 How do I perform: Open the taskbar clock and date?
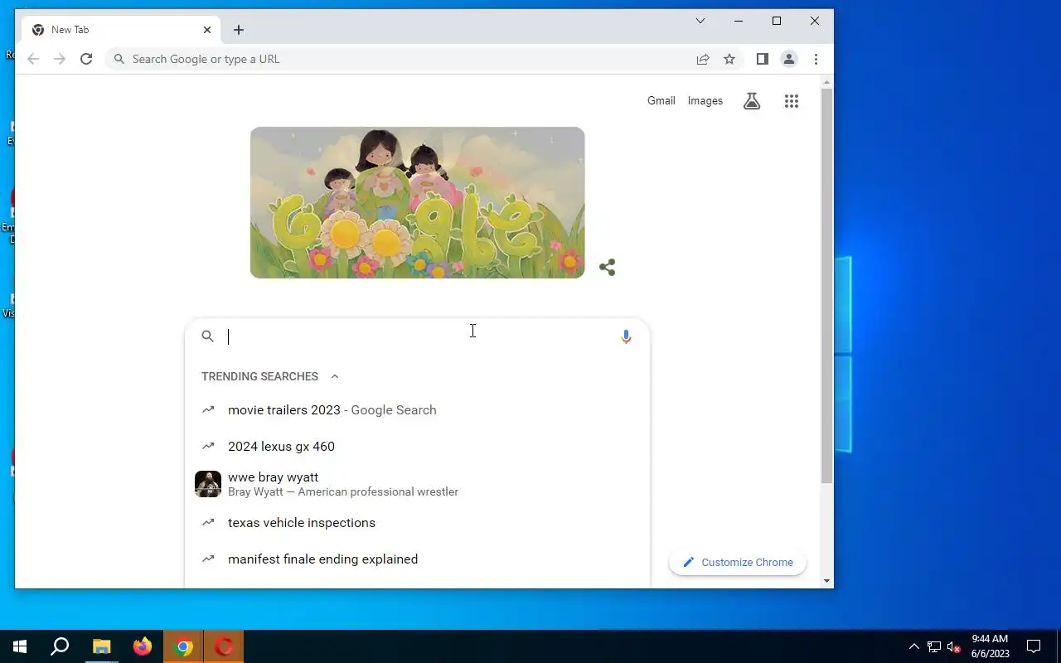(x=991, y=646)
